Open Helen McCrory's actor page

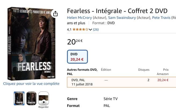79,18
